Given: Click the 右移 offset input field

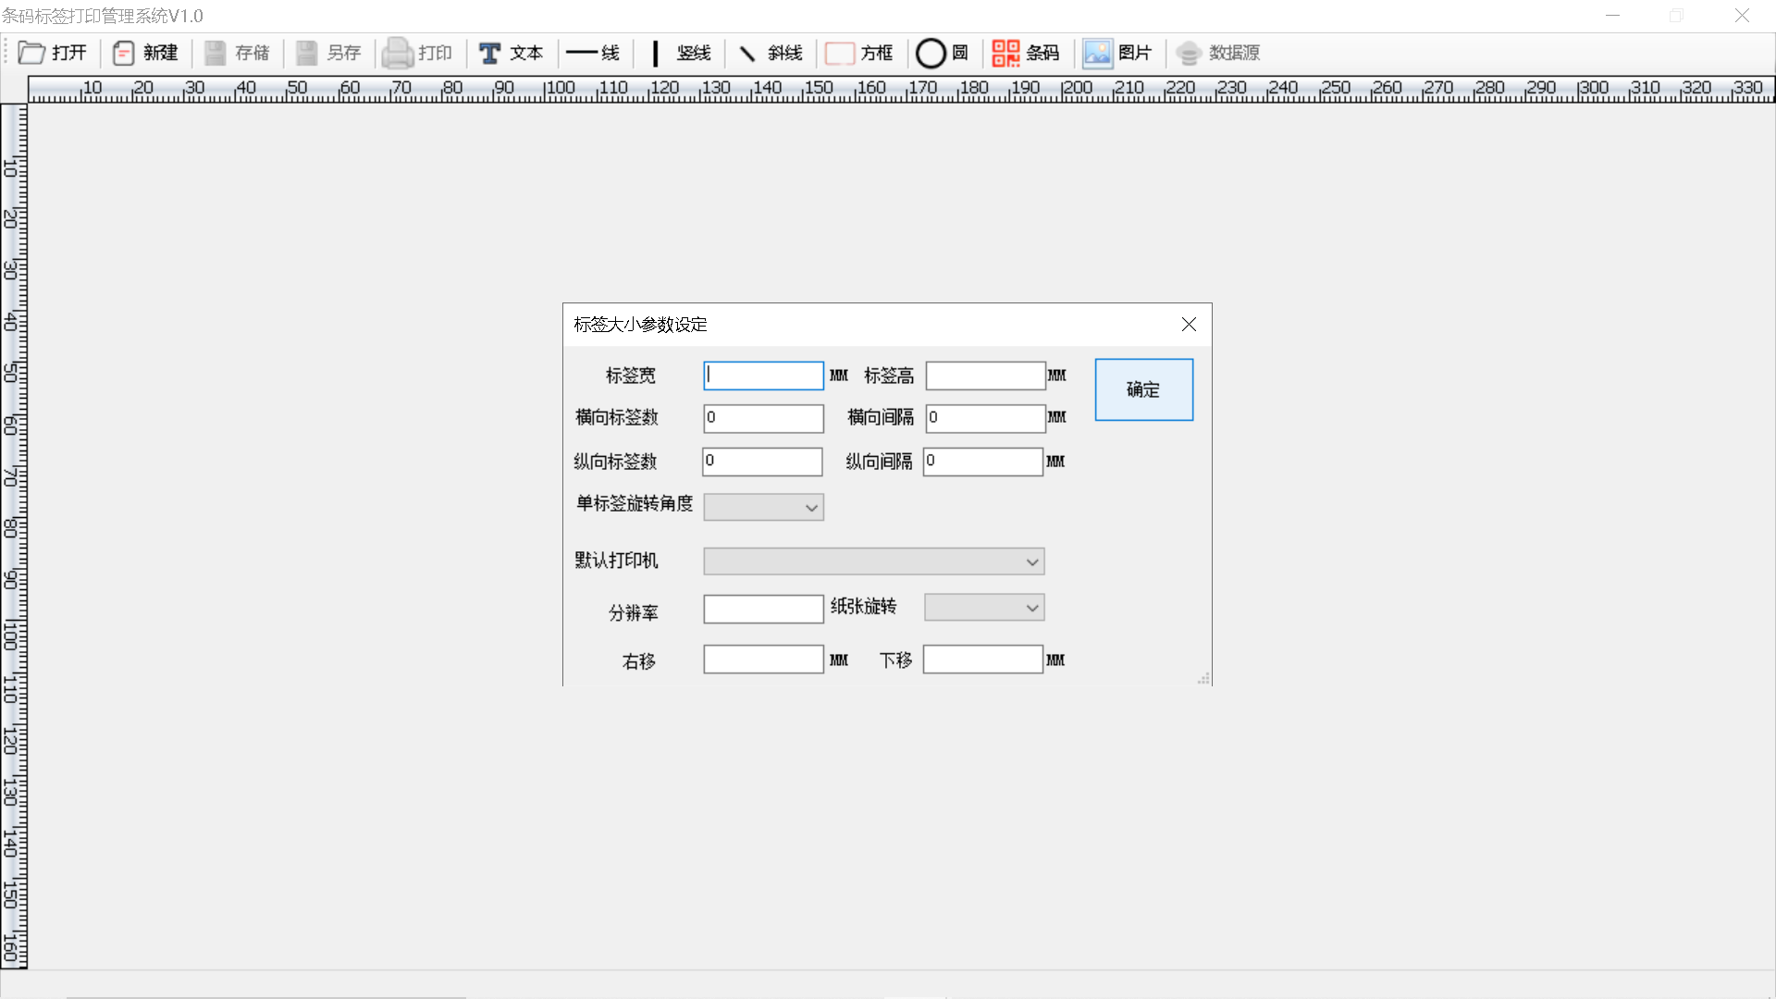Looking at the screenshot, I should [x=763, y=660].
